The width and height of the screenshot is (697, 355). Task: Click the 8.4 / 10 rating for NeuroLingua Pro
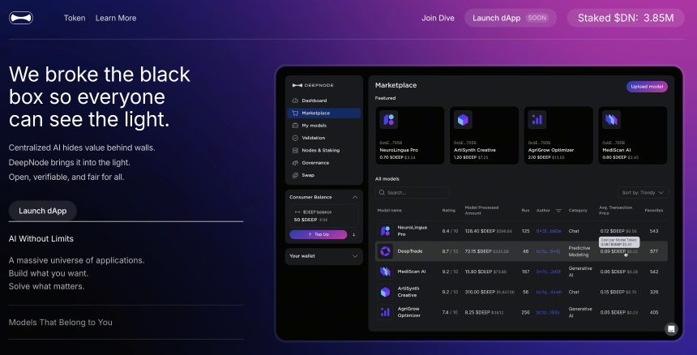point(450,231)
